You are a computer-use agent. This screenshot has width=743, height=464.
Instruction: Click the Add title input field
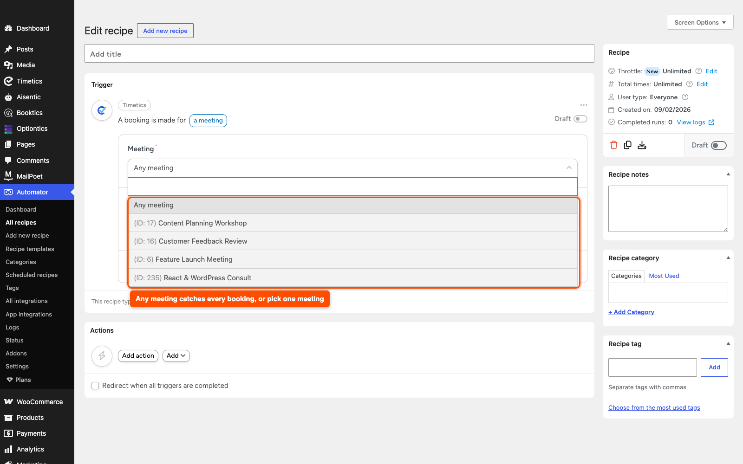pyautogui.click(x=339, y=53)
